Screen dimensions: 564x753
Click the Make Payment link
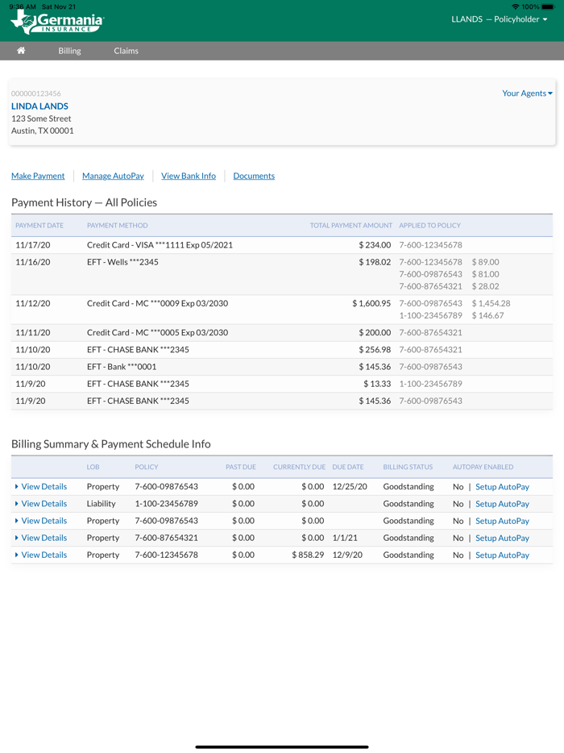point(38,176)
